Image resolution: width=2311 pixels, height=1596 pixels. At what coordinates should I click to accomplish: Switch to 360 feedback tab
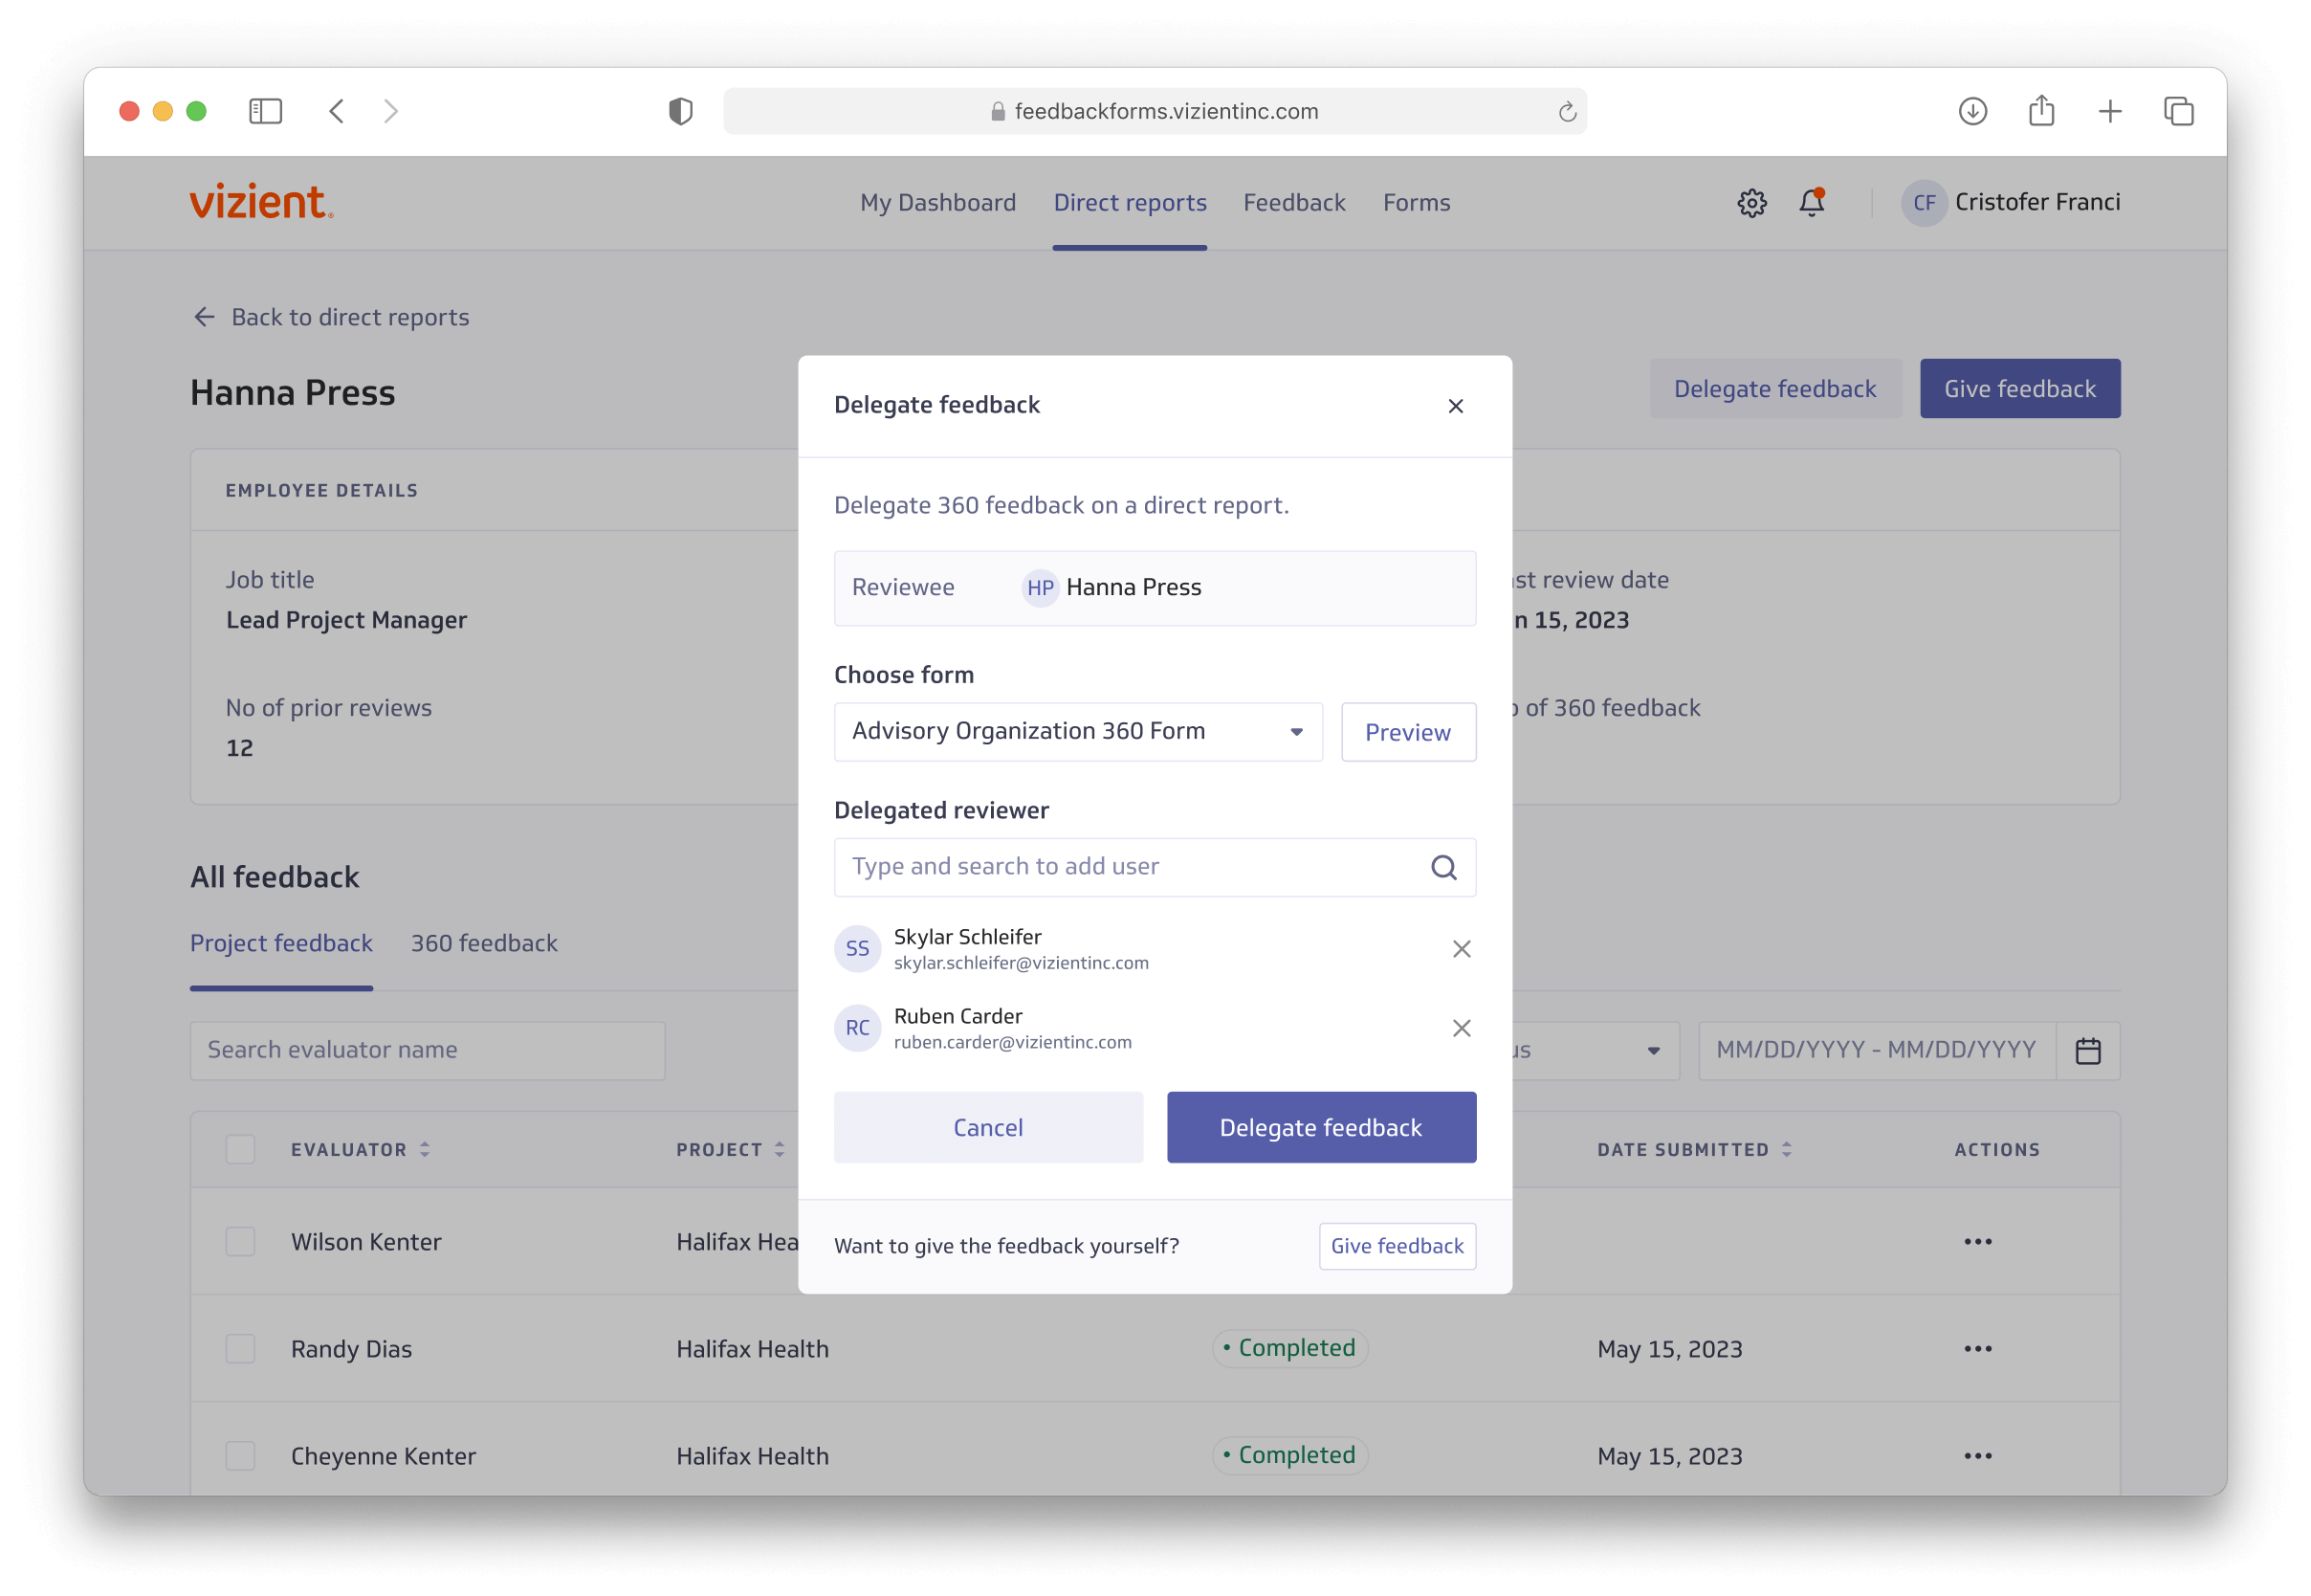tap(484, 943)
